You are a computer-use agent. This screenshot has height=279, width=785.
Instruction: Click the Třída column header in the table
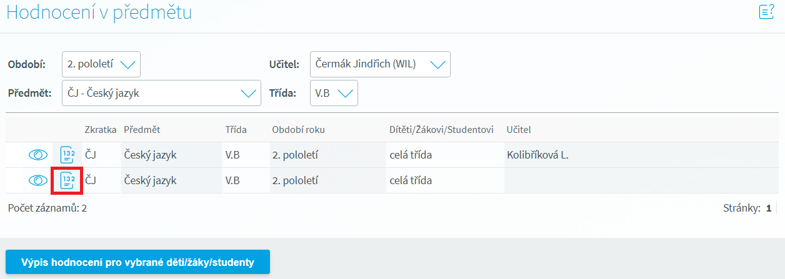click(236, 129)
